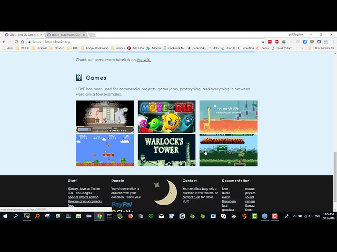Open the browser home page icon
Screen dimensions: 337x252
point(22,42)
